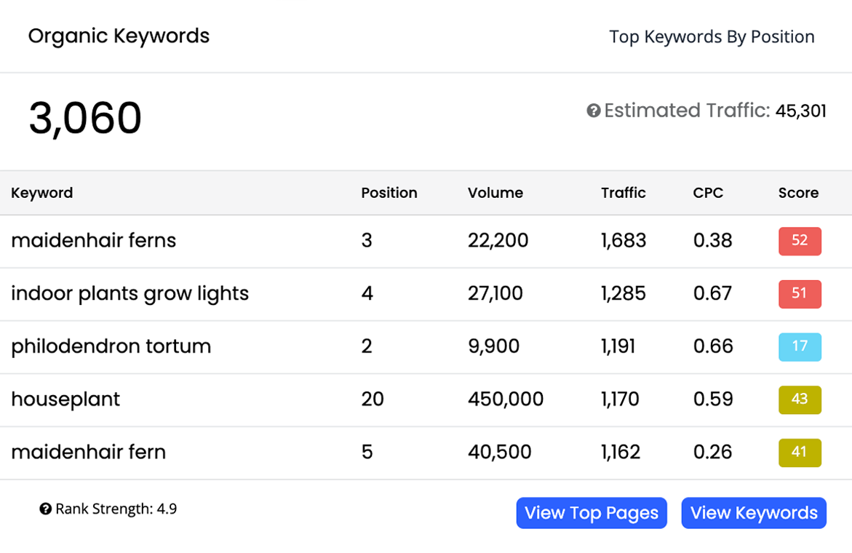Image resolution: width=852 pixels, height=553 pixels.
Task: Sort the table by Volume column
Action: 495,193
